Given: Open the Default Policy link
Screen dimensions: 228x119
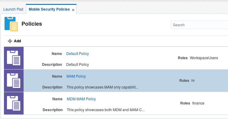Looking at the screenshot, I should [77, 54].
